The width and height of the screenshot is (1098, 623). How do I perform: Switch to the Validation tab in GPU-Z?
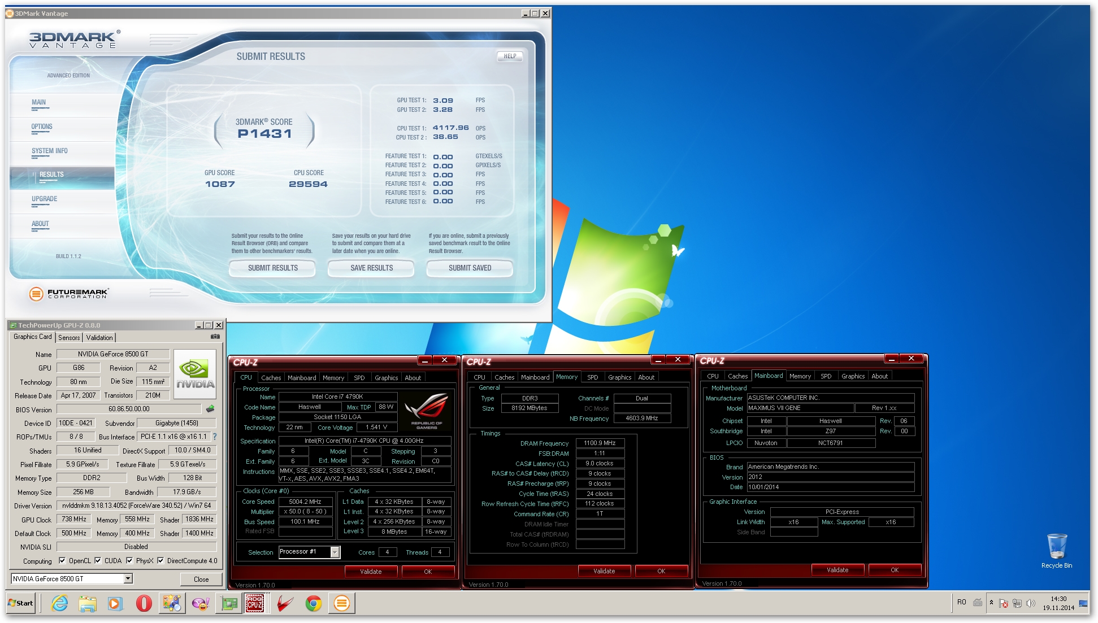99,338
